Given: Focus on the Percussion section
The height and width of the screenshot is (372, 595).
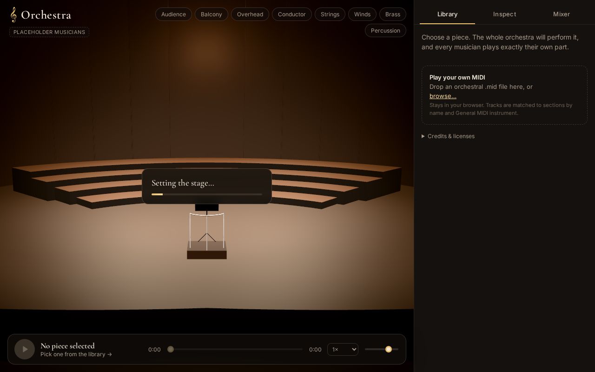Looking at the screenshot, I should [385, 31].
